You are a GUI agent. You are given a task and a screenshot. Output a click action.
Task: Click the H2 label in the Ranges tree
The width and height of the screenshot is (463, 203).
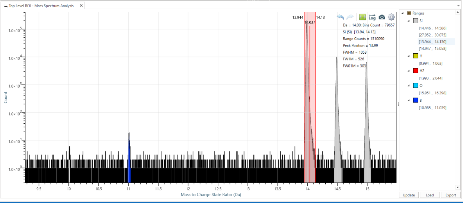point(422,71)
